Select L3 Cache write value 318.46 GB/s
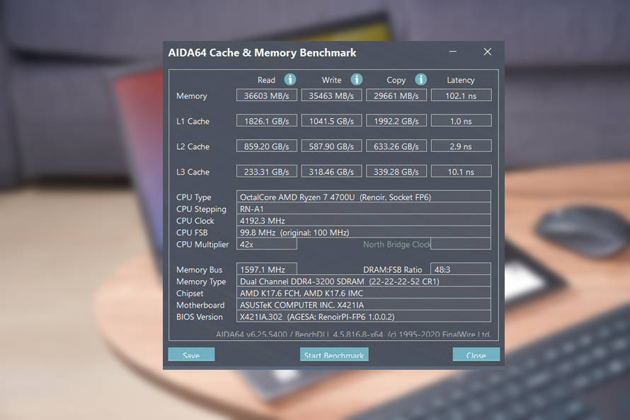 click(x=331, y=171)
